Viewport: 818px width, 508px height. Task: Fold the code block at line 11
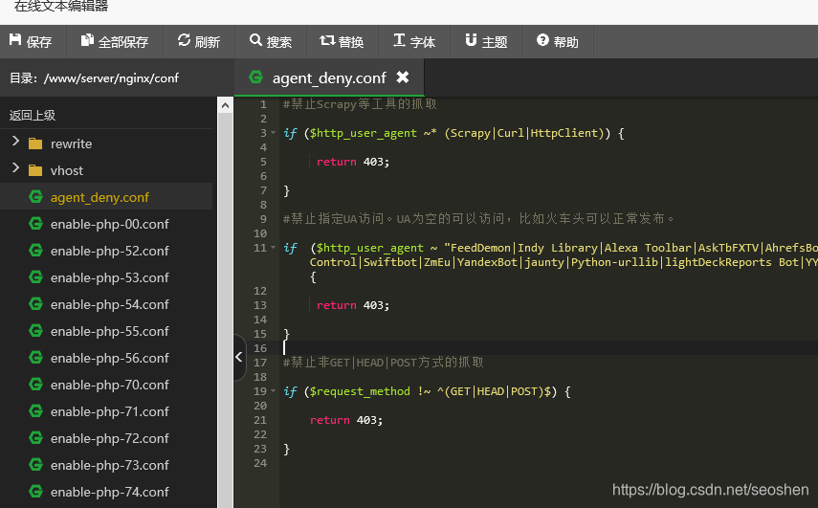pos(273,247)
